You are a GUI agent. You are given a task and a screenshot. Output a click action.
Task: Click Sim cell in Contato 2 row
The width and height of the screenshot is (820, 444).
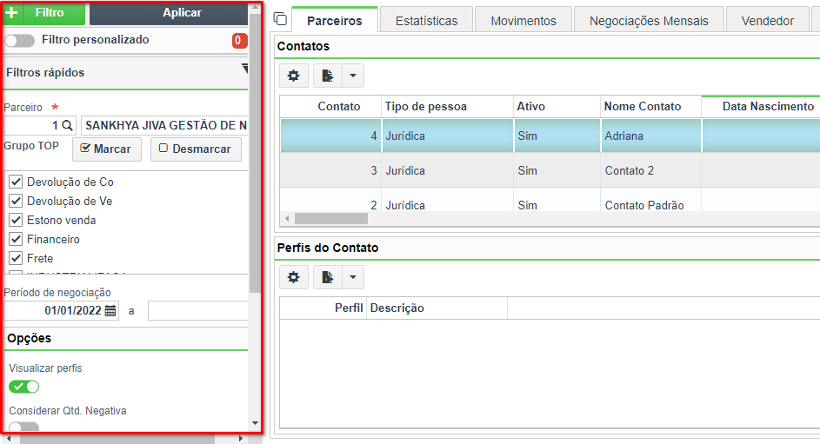tap(557, 170)
